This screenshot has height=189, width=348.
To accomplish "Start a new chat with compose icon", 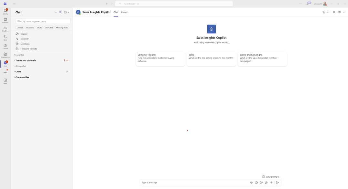I will pyautogui.click(x=65, y=12).
